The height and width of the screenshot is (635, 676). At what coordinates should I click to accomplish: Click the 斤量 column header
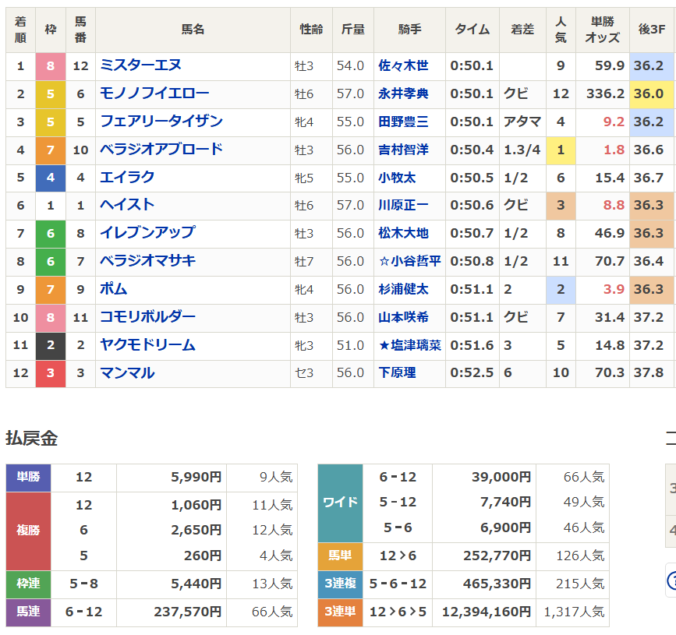tap(352, 30)
